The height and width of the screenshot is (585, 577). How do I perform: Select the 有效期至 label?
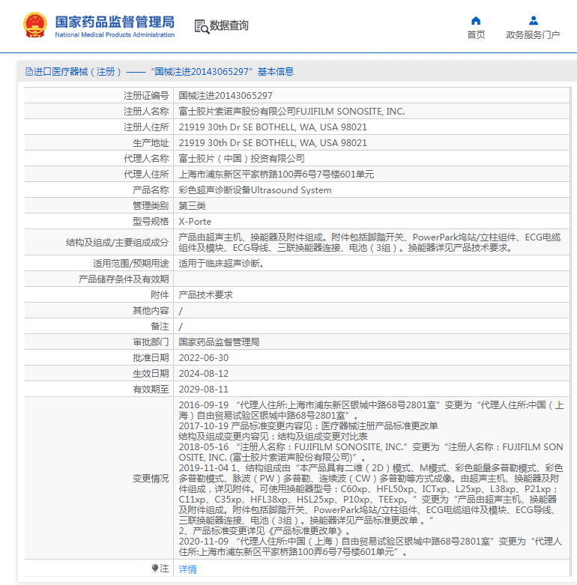[151, 390]
